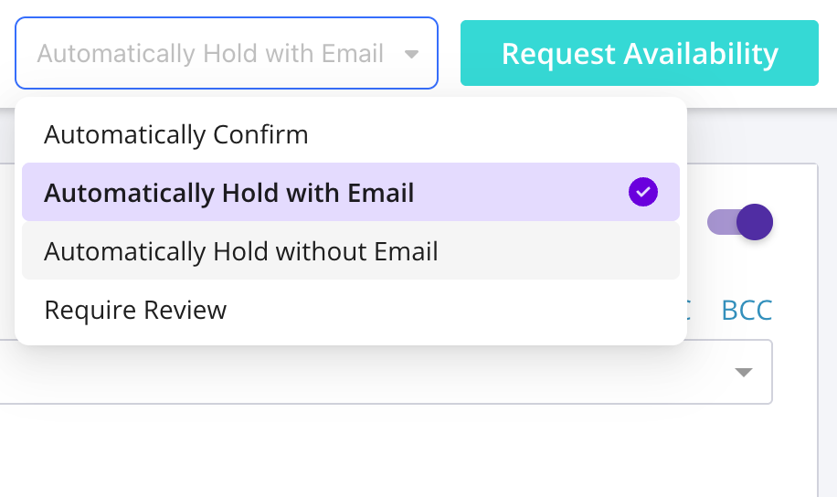Re-select the highlighted "Automatically Hold with Email" entry
837x497 pixels.
click(x=229, y=193)
